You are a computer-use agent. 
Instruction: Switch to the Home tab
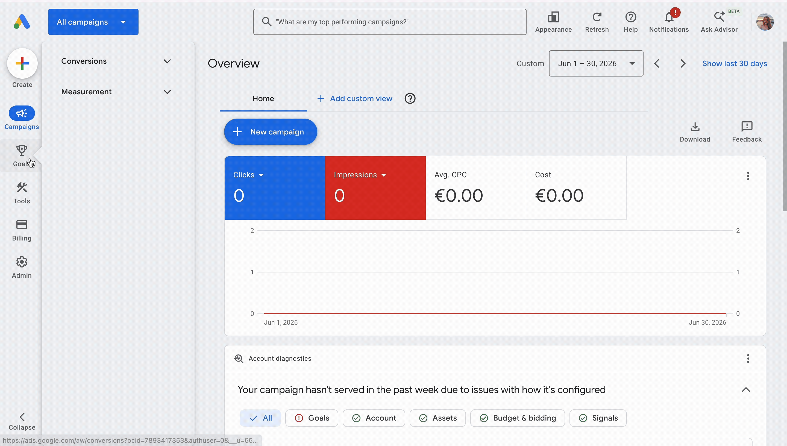pyautogui.click(x=263, y=98)
